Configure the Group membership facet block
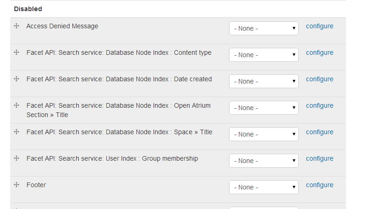The image size is (371, 209). tap(320, 159)
